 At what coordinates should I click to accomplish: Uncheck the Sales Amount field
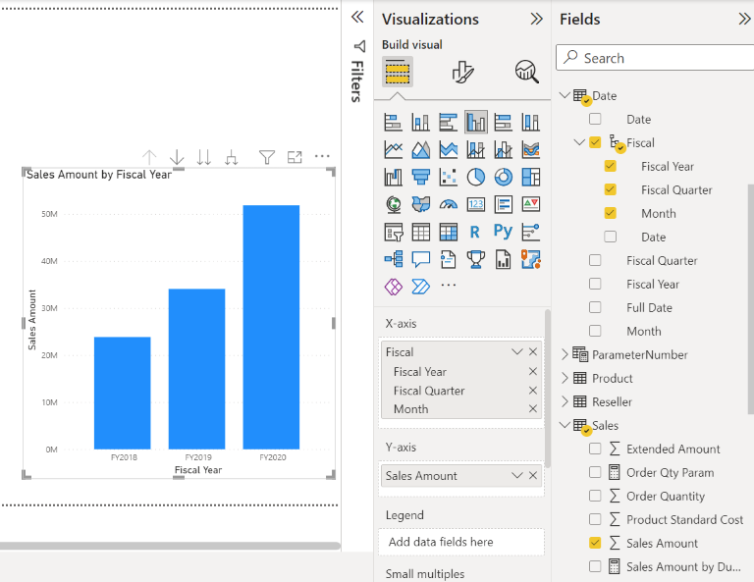tap(595, 543)
